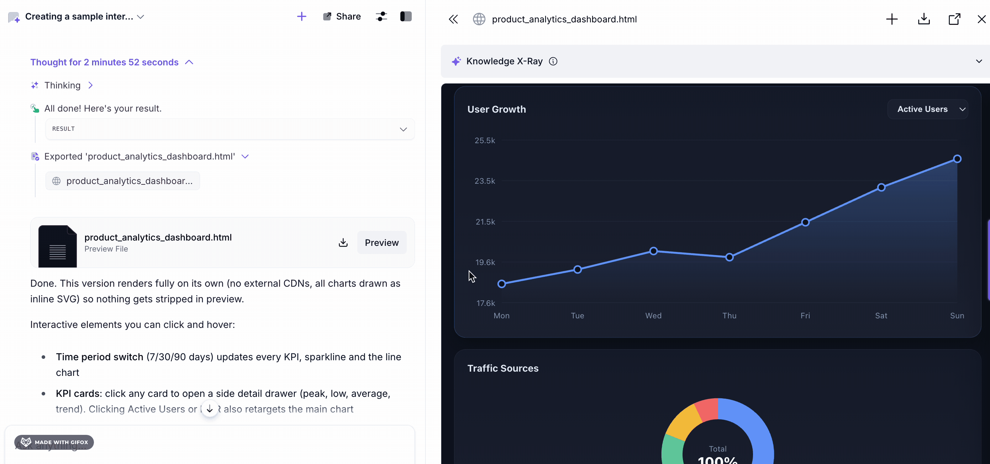Viewport: 990px width, 464px height.
Task: Click the product_analytics_dashboard file chip
Action: click(123, 181)
